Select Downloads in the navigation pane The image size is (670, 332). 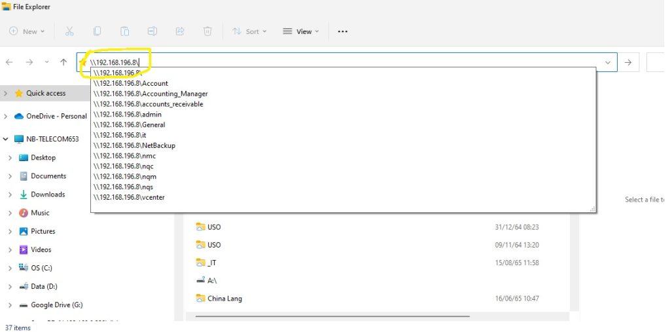click(x=48, y=194)
